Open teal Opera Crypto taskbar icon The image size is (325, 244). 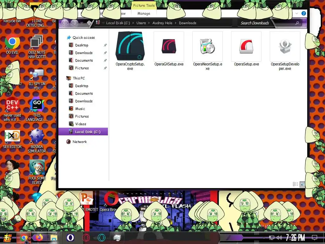tap(102, 238)
